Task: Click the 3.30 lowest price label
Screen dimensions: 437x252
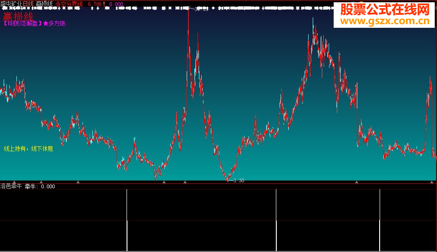Action: click(239, 180)
